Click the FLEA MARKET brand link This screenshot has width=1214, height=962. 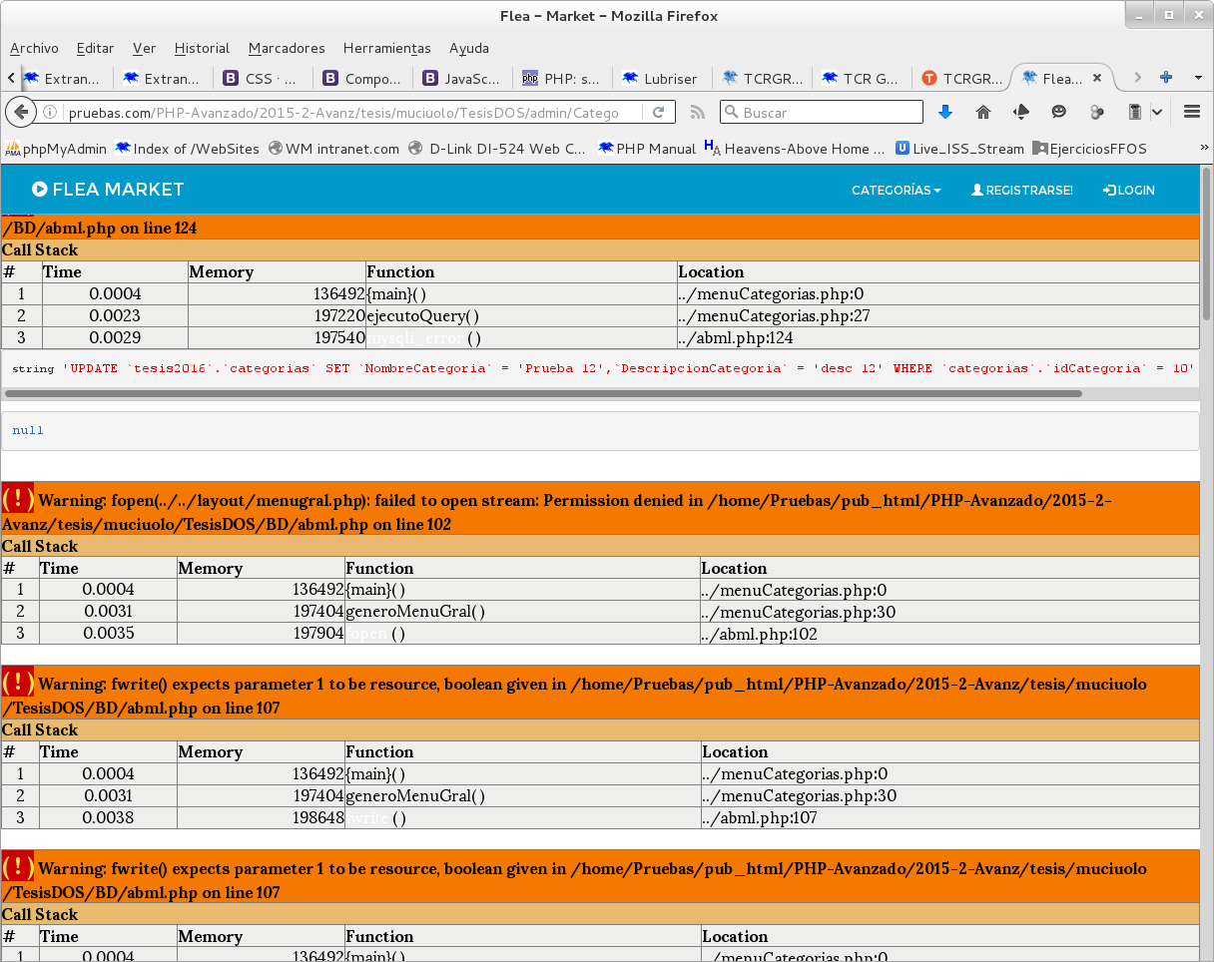(108, 190)
